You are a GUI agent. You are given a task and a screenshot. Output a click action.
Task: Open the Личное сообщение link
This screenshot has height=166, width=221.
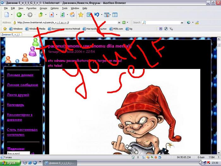point(22,85)
